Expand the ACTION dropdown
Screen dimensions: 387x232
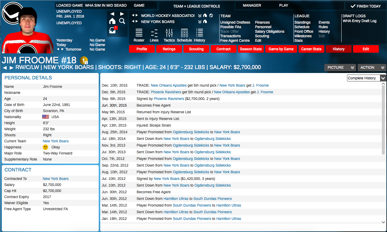(x=372, y=68)
